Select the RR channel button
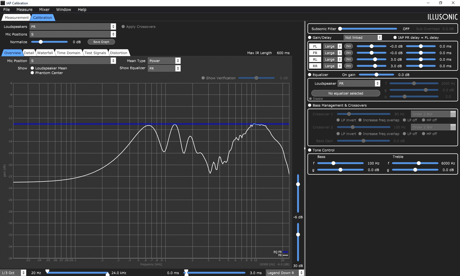Screen dimensions: 460x276 [x=315, y=66]
